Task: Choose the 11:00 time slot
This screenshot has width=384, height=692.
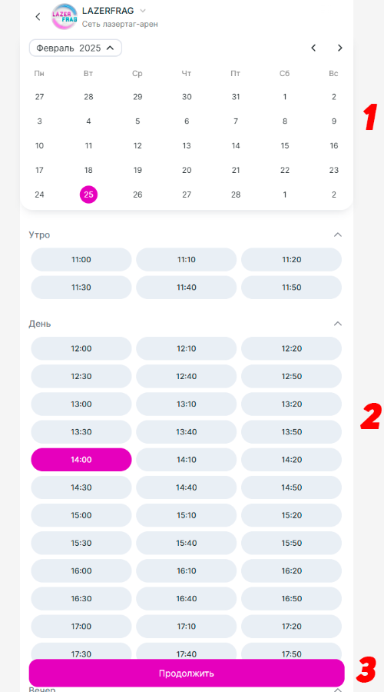Action: click(x=81, y=260)
